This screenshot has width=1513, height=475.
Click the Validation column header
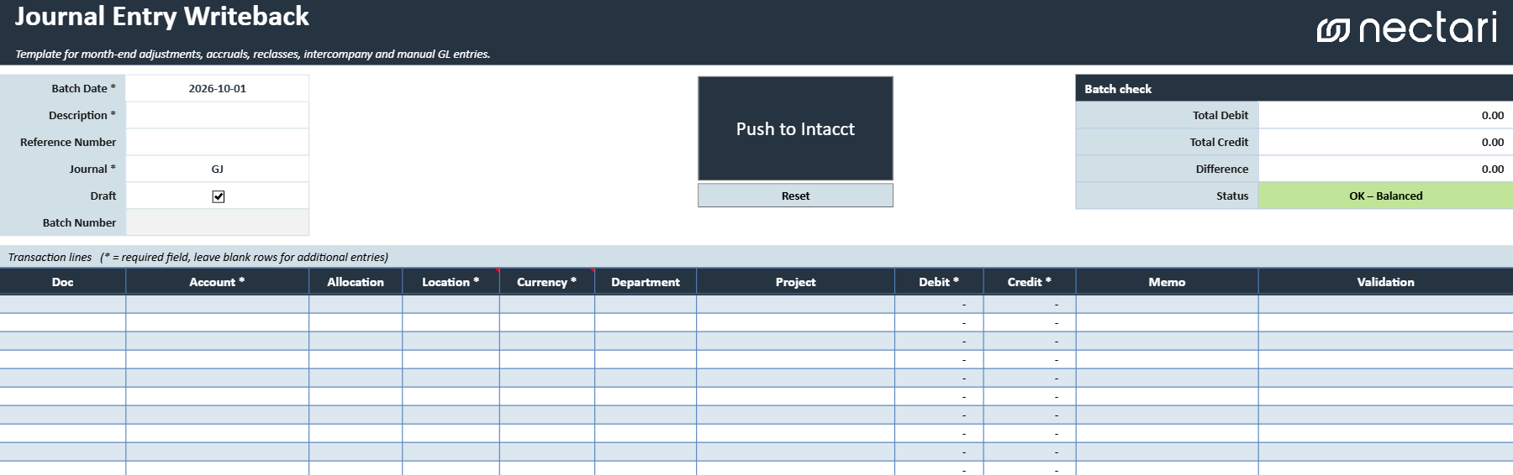(1385, 282)
